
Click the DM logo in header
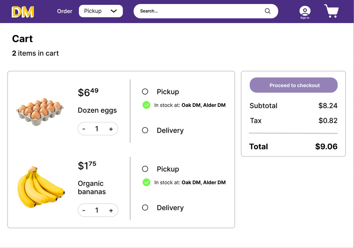(23, 12)
